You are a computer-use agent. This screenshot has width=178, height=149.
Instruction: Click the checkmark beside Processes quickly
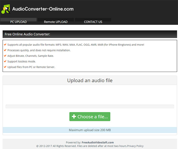[5, 50]
